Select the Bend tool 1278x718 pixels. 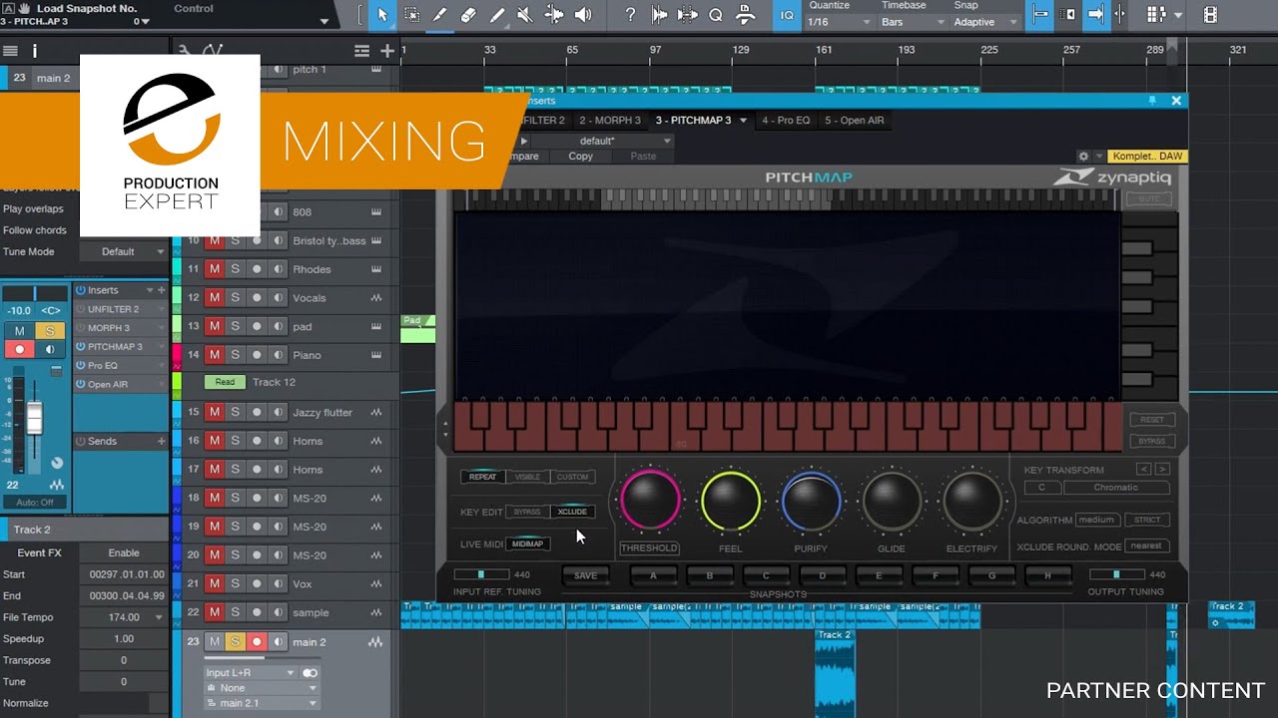tap(555, 15)
